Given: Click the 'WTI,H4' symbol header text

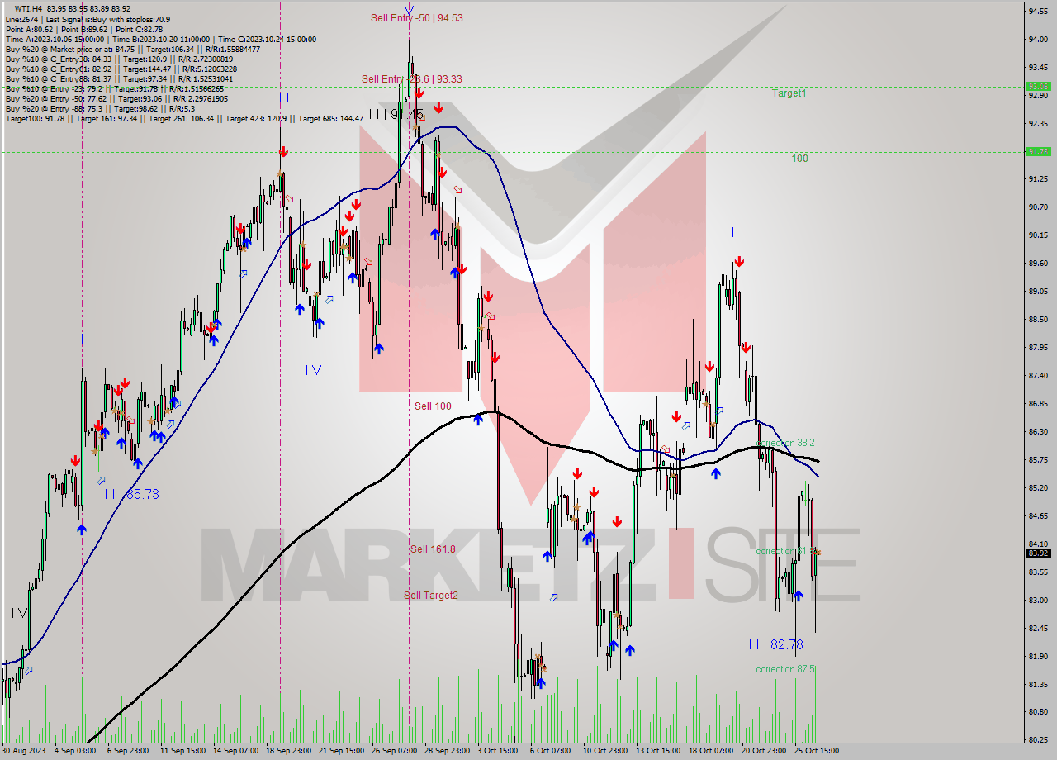Looking at the screenshot, I should (30, 8).
